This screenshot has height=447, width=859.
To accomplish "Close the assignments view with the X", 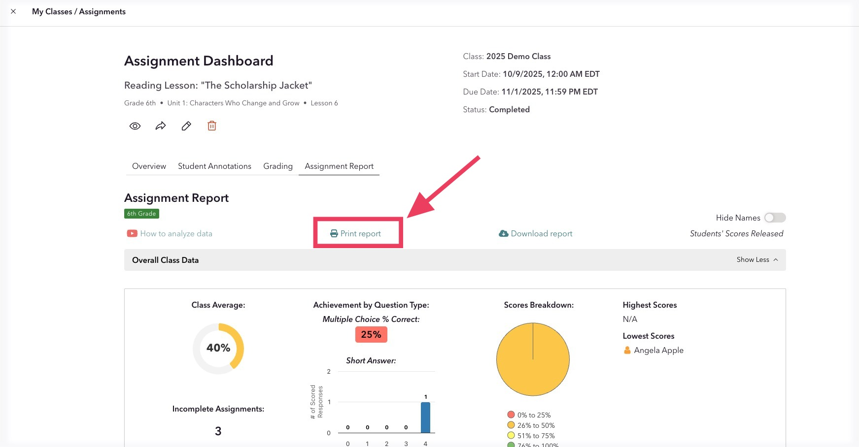I will click(x=13, y=11).
